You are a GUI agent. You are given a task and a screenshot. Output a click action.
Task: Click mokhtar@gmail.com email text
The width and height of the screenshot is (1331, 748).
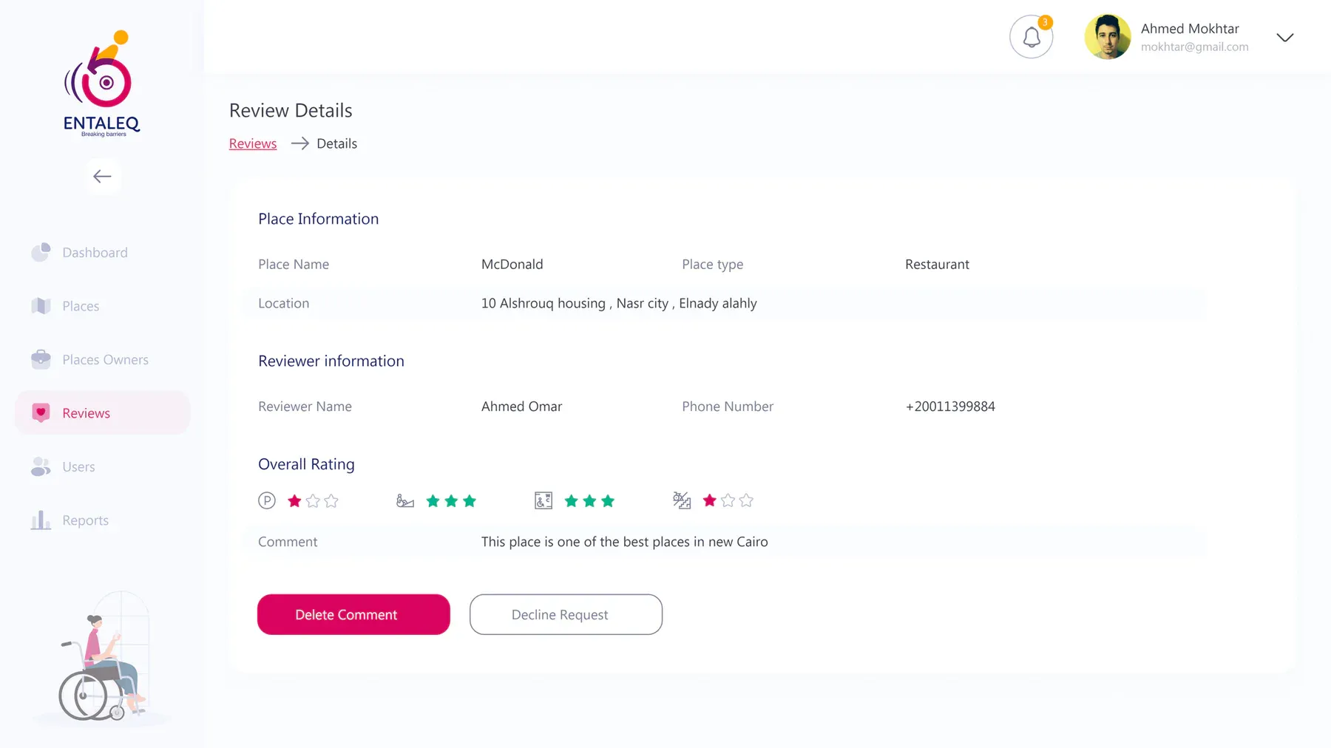tap(1194, 47)
